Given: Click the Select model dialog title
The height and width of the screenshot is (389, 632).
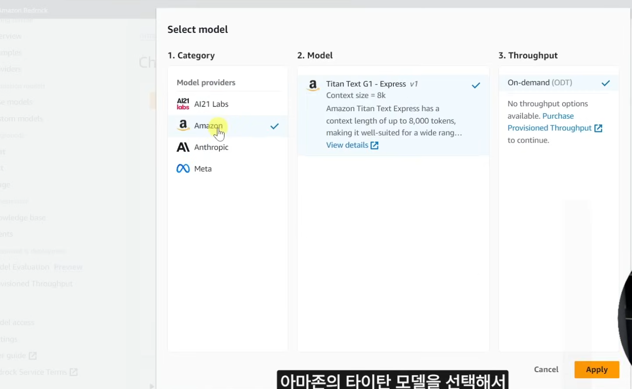Looking at the screenshot, I should point(198,30).
